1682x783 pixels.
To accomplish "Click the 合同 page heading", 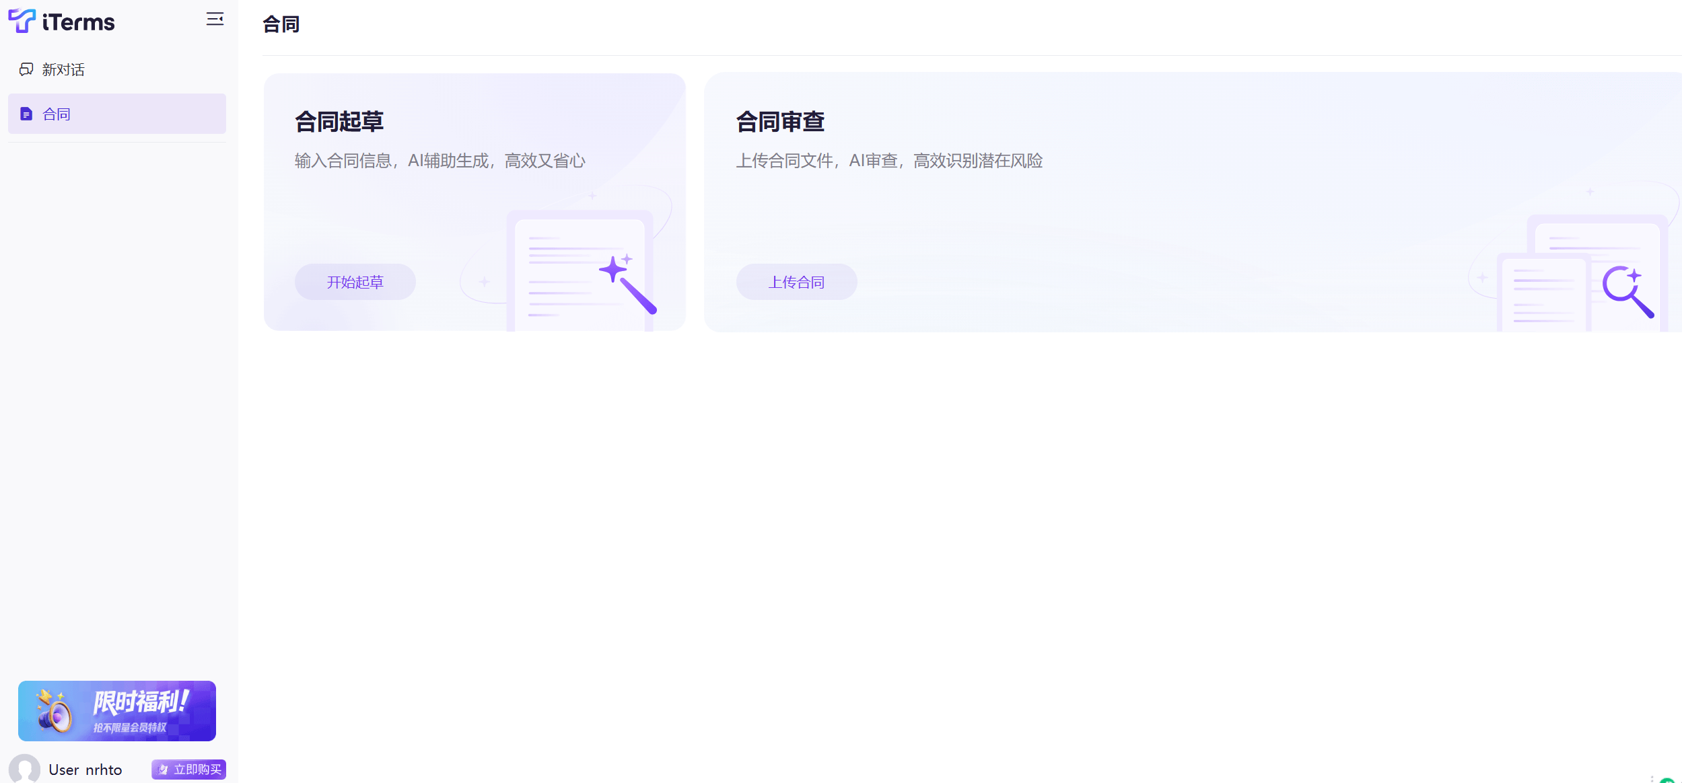I will click(x=281, y=24).
